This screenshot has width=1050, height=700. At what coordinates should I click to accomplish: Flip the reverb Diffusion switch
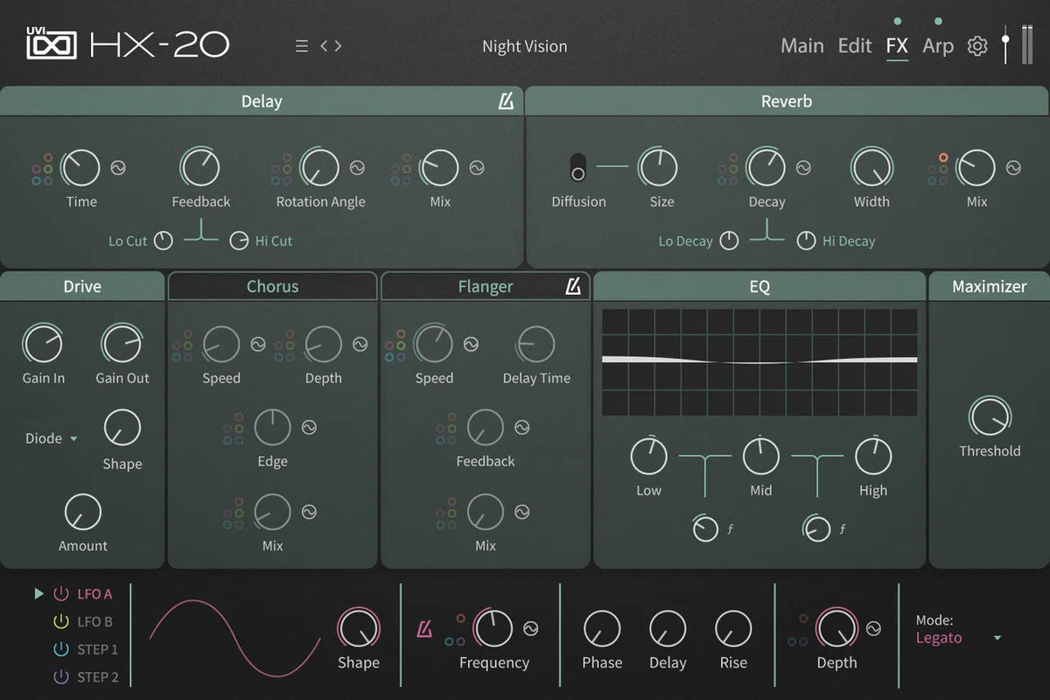(578, 167)
